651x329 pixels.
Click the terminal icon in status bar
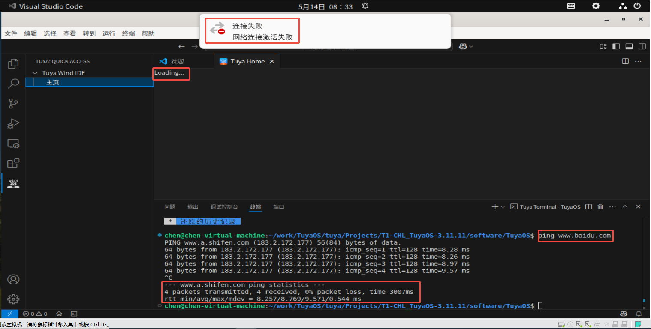pyautogui.click(x=74, y=314)
